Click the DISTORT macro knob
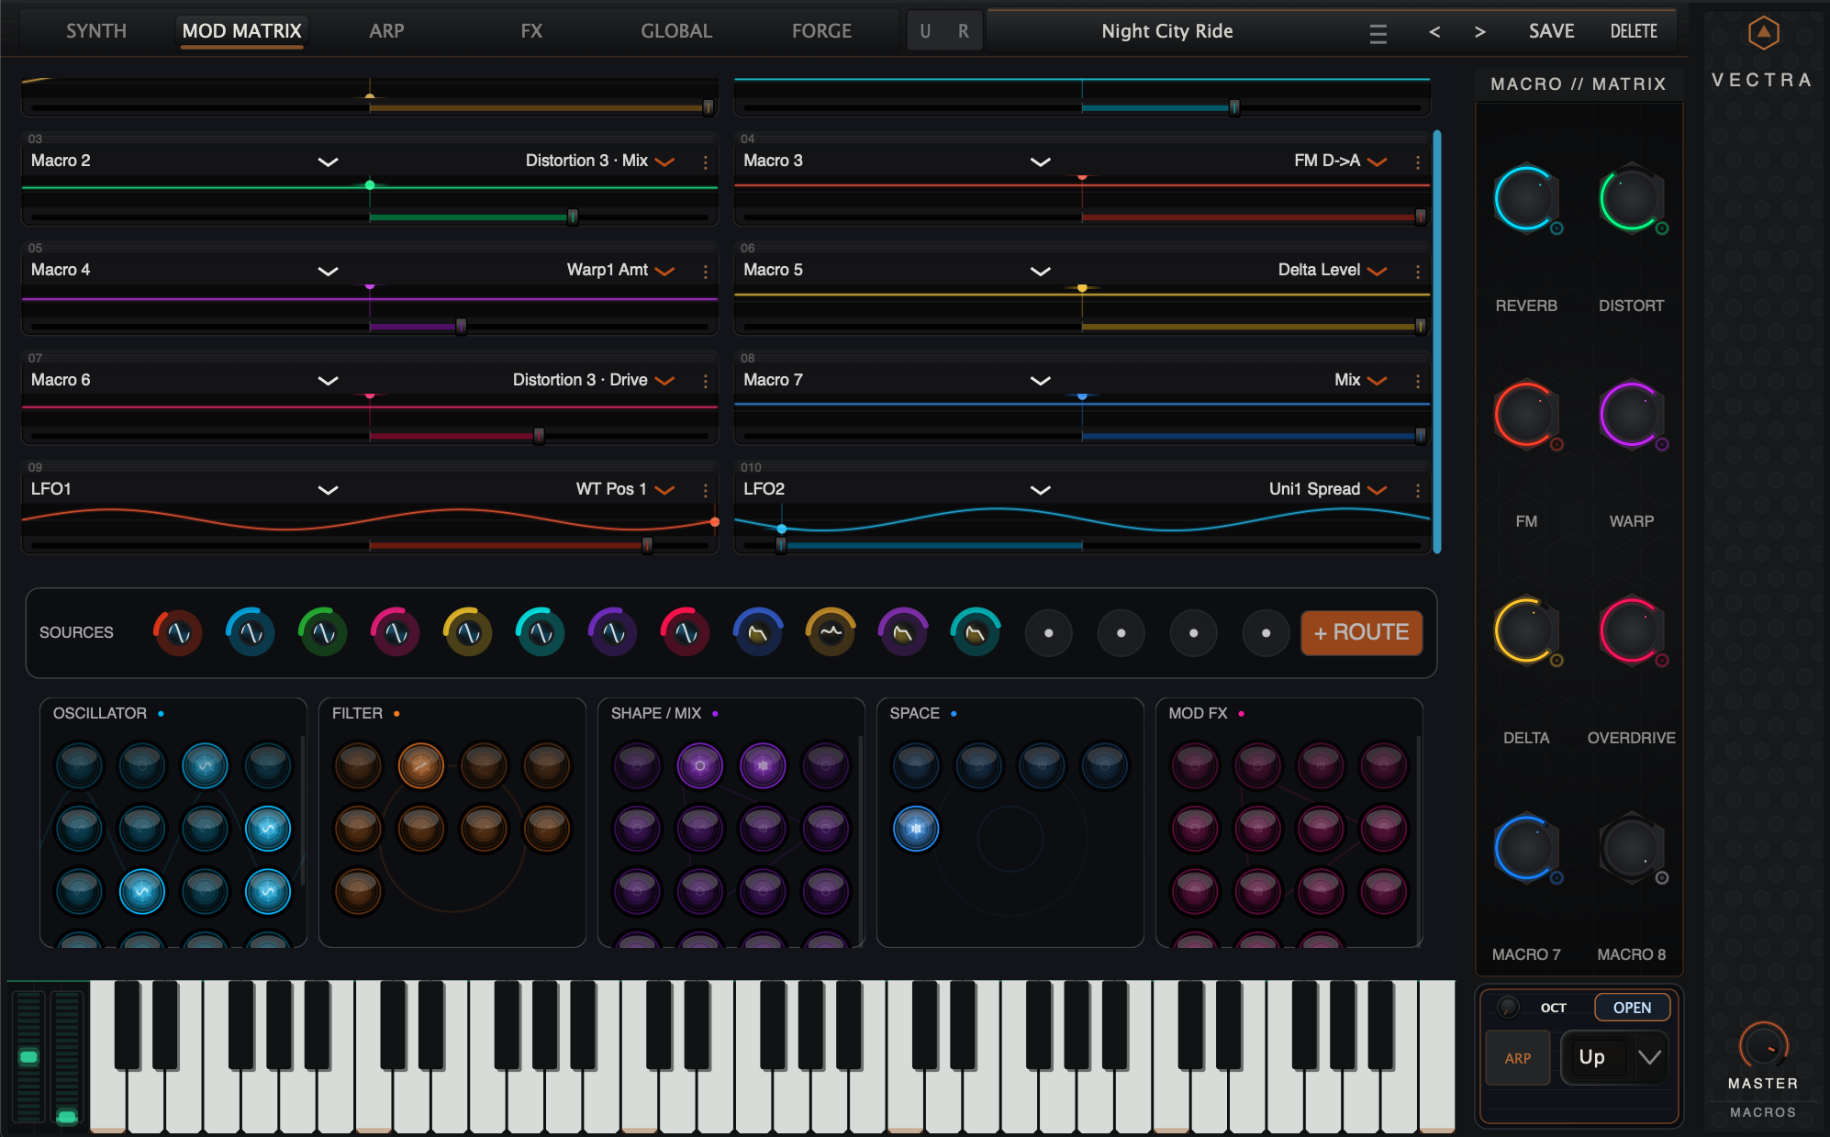Image resolution: width=1830 pixels, height=1137 pixels. [x=1631, y=198]
